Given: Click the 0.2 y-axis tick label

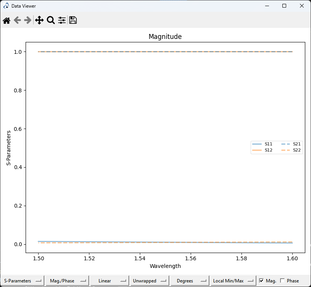Looking at the screenshot, I should (x=18, y=206).
